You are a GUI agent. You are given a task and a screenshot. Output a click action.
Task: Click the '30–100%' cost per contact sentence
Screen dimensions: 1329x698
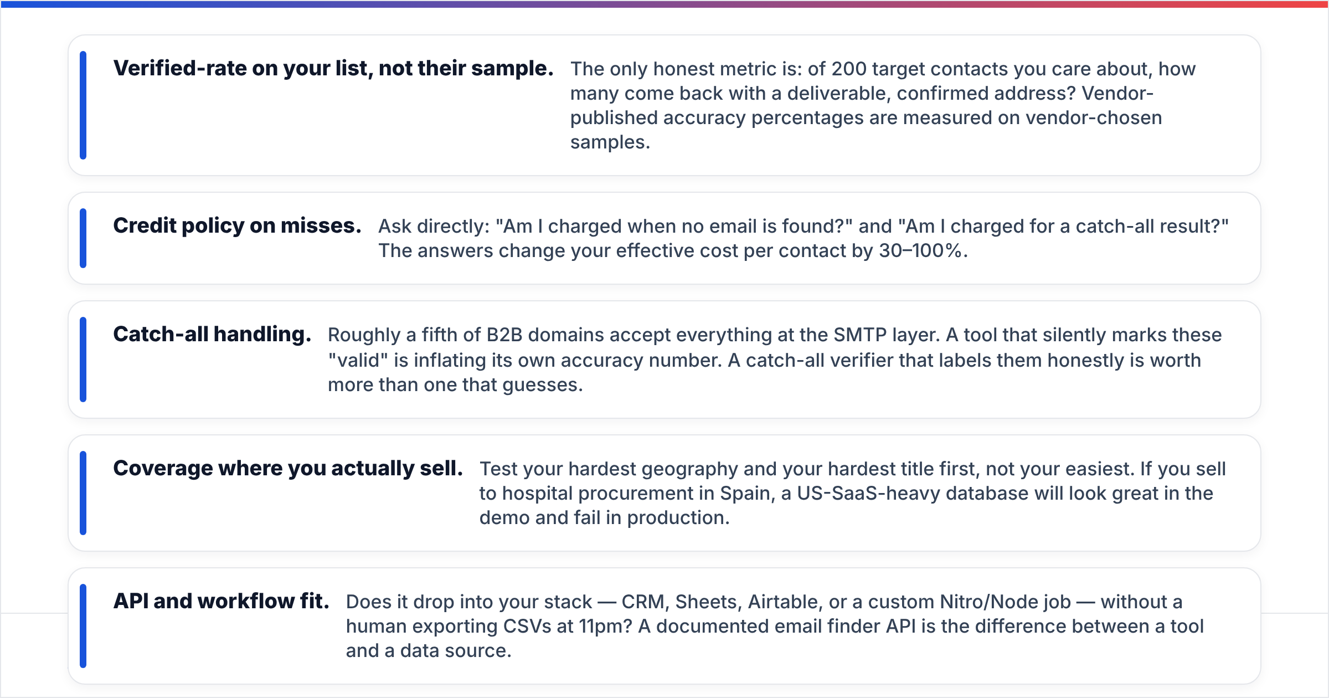(673, 250)
